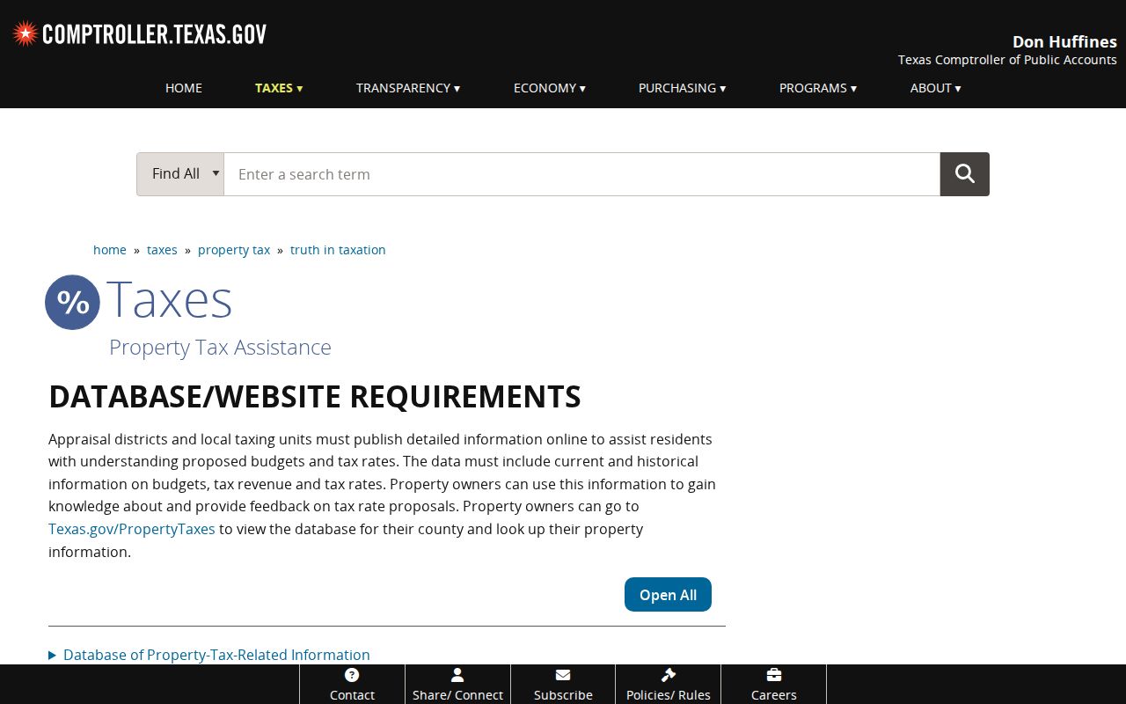The image size is (1126, 704).
Task: Click the 'Property Tax Assistance' subheading
Action: 220,348
